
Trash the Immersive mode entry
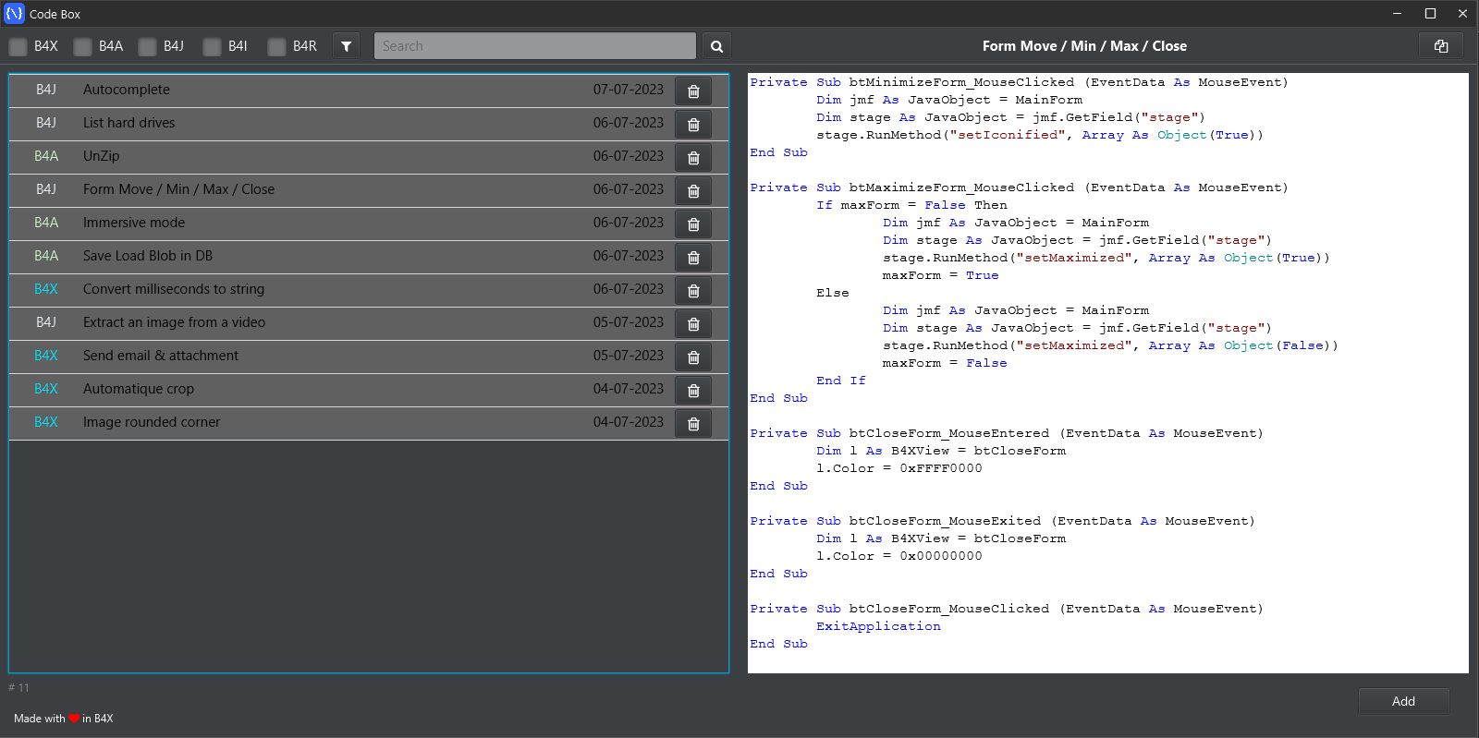point(693,224)
